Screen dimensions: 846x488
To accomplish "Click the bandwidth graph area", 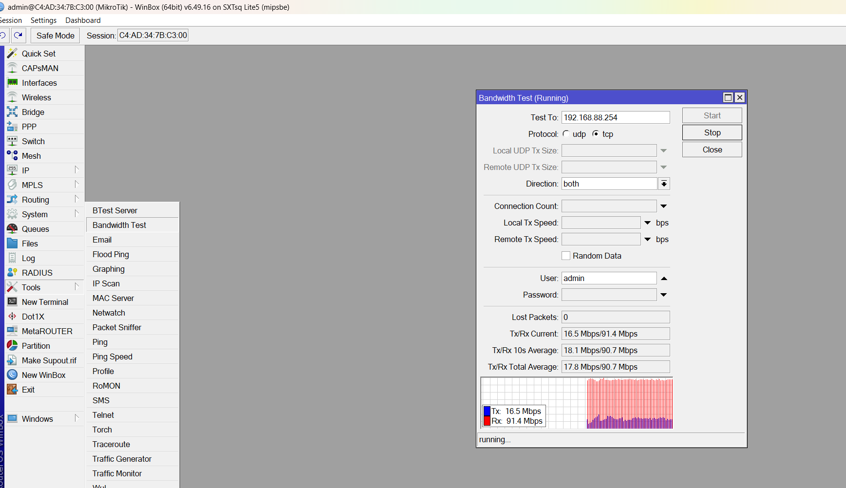I will 577,403.
